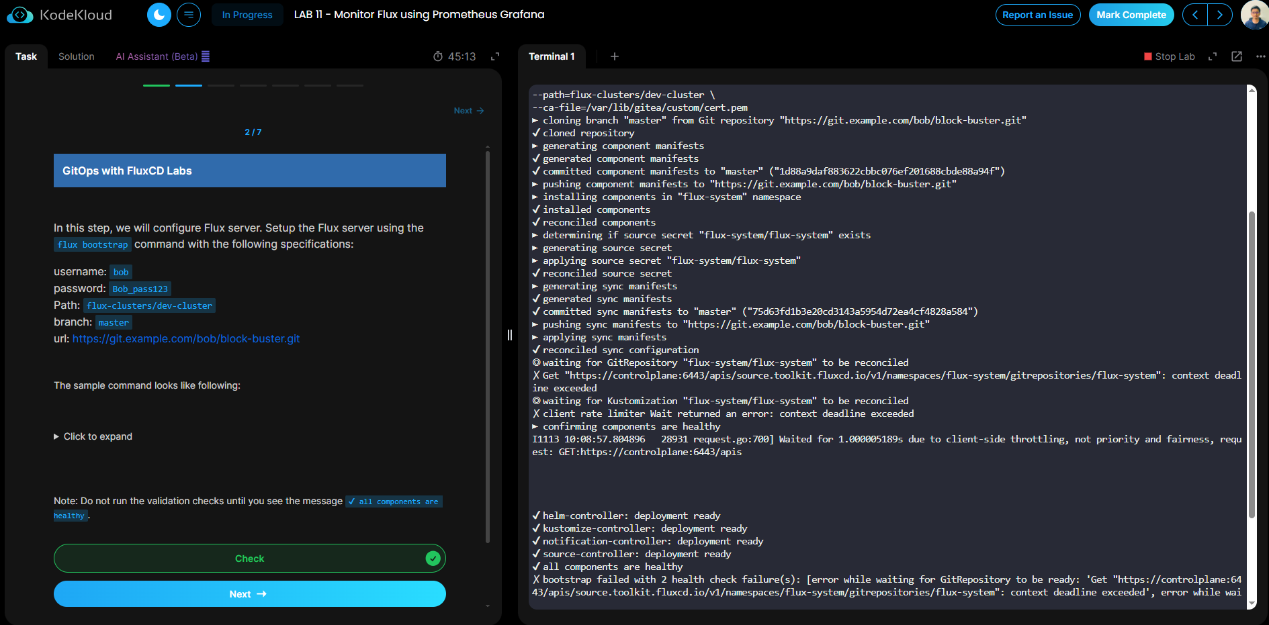Image resolution: width=1269 pixels, height=625 pixels.
Task: Toggle dark mode moon icon
Action: click(159, 15)
